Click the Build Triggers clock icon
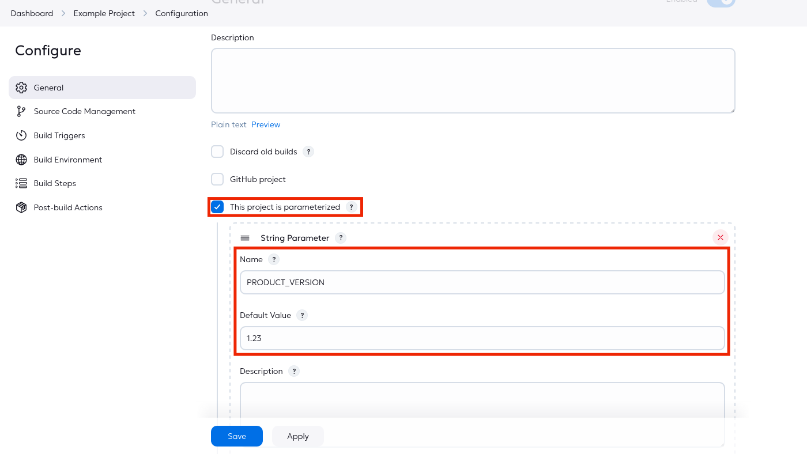The width and height of the screenshot is (807, 454). (x=21, y=135)
